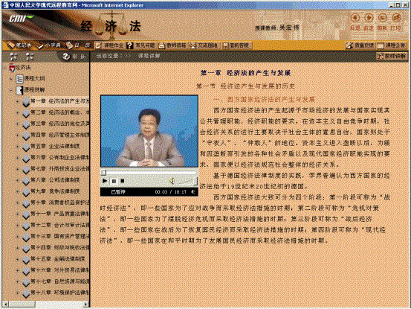The image size is (411, 309).
Task: Open the 课程公告 button
Action: pos(392,45)
